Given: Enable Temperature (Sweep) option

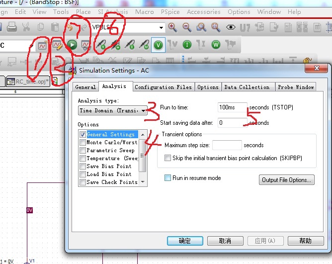Looking at the screenshot, I should click(83, 158).
